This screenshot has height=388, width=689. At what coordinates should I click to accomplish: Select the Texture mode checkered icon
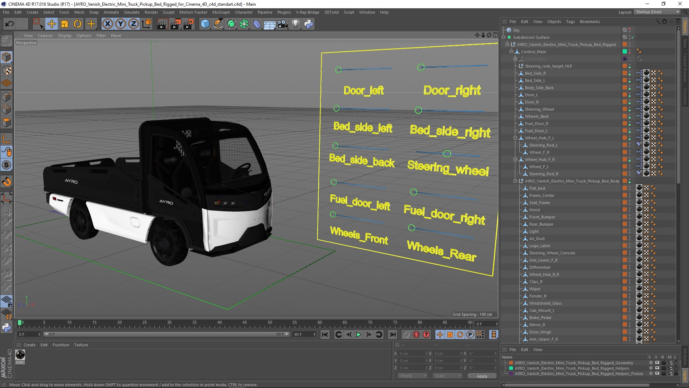coord(6,70)
